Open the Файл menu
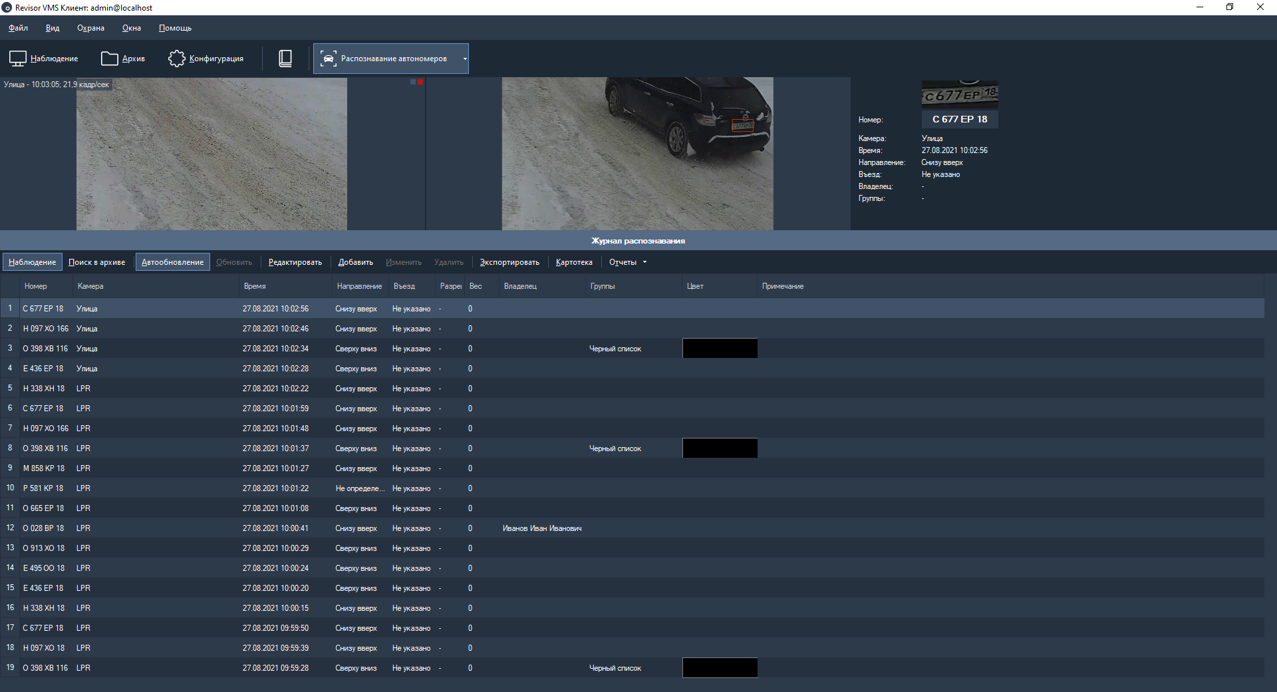 coord(17,28)
